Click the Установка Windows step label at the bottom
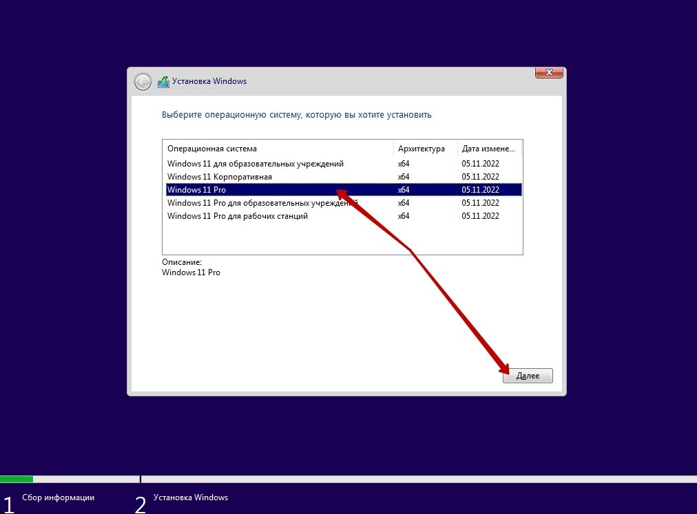The height and width of the screenshot is (514, 697). coord(191,497)
